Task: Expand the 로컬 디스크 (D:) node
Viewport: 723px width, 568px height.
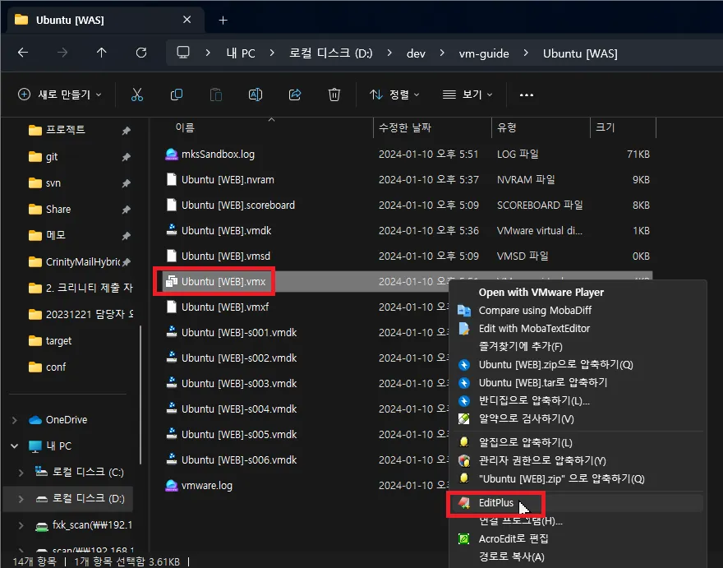Action: (21, 499)
